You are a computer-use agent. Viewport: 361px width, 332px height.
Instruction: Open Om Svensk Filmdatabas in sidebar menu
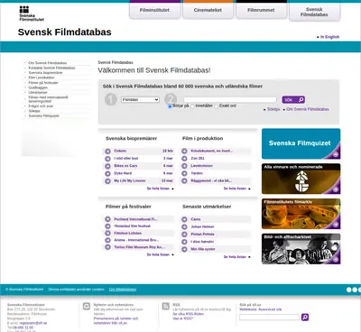point(48,63)
